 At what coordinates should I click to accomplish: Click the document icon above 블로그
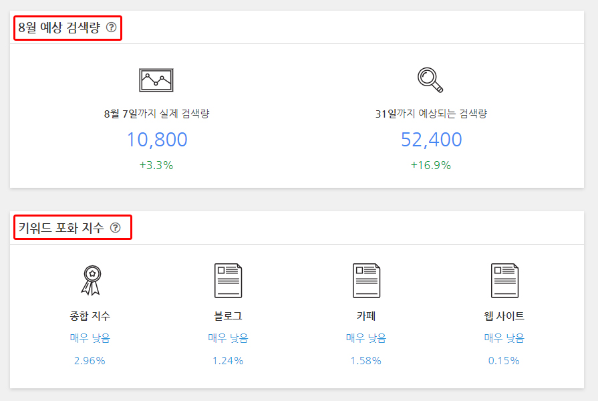pos(228,281)
